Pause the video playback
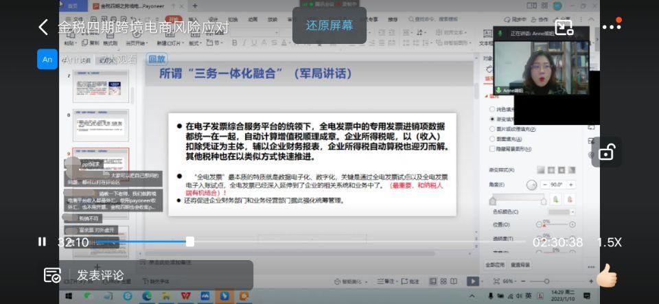The image size is (659, 304). click(x=42, y=242)
